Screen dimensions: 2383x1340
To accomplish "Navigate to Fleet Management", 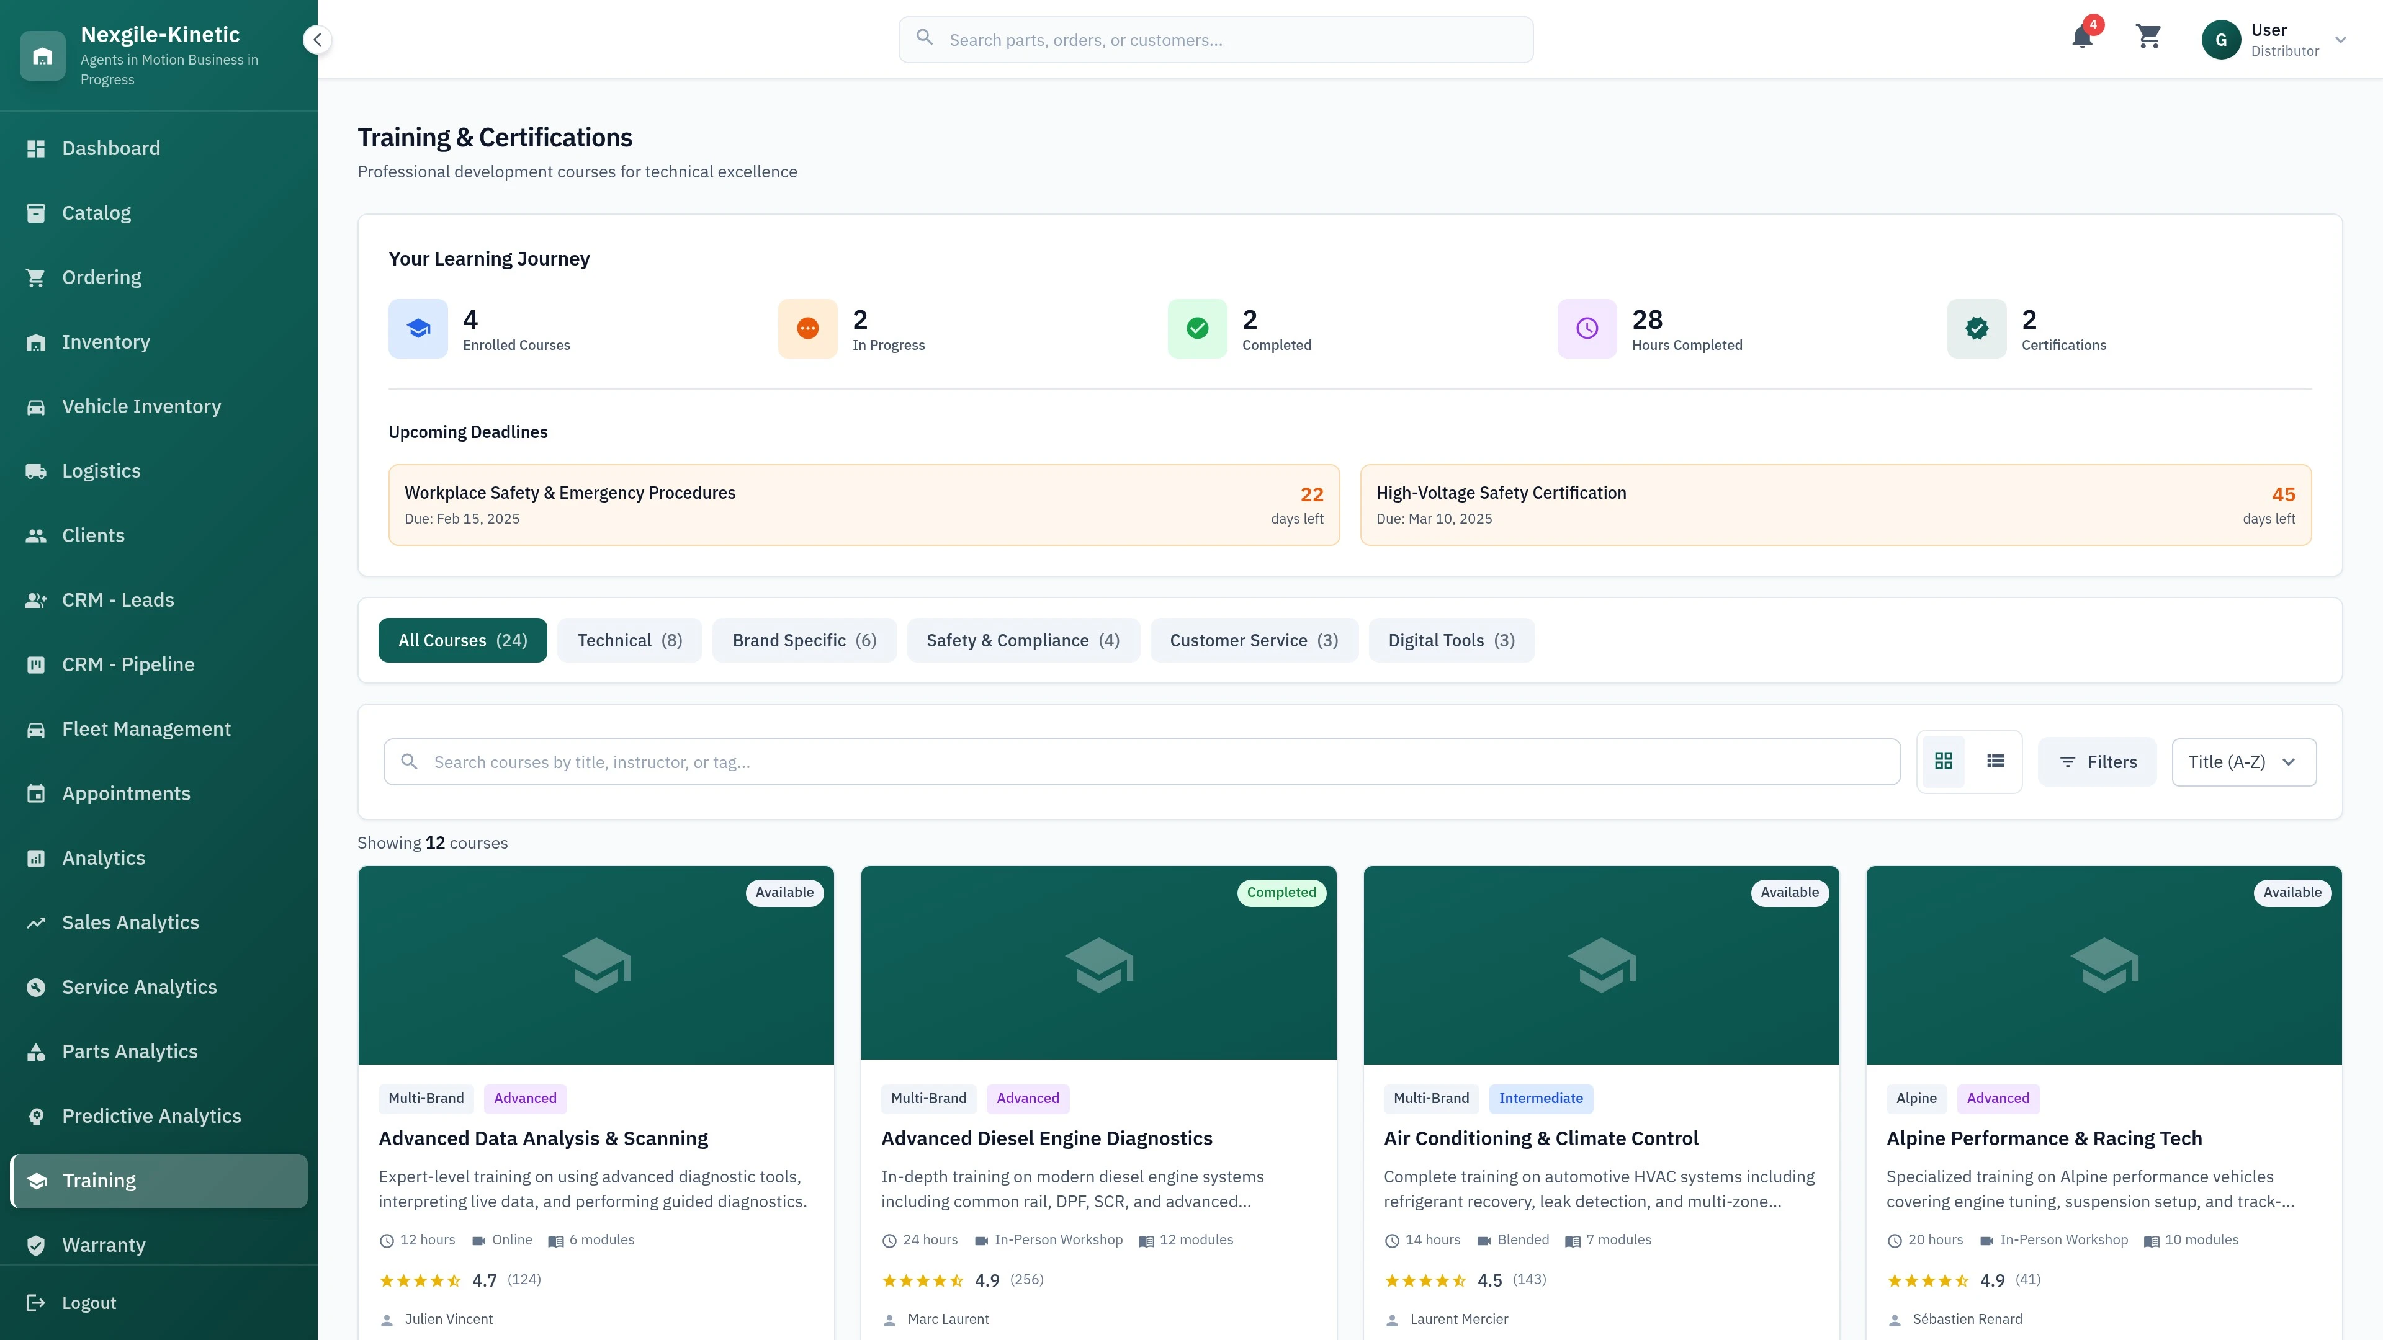I will [x=146, y=728].
